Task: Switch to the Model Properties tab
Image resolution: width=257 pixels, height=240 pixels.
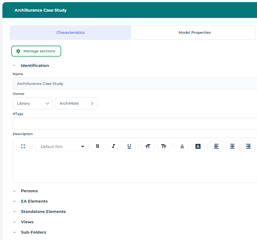Action: click(194, 33)
